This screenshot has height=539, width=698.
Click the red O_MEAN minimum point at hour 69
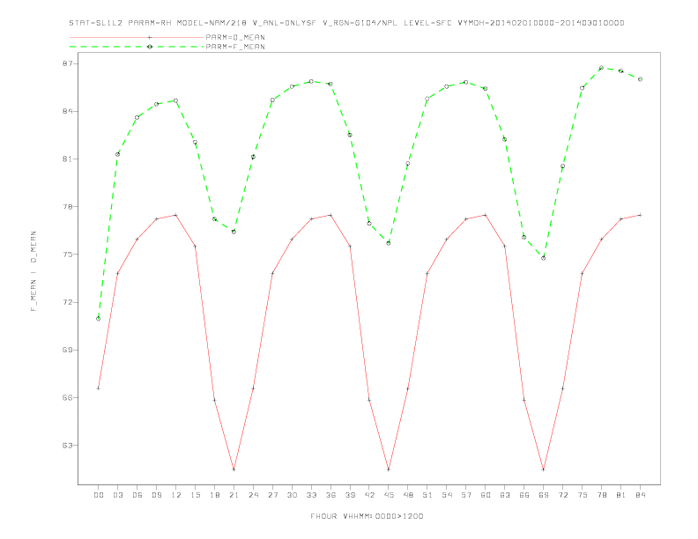[x=544, y=469]
